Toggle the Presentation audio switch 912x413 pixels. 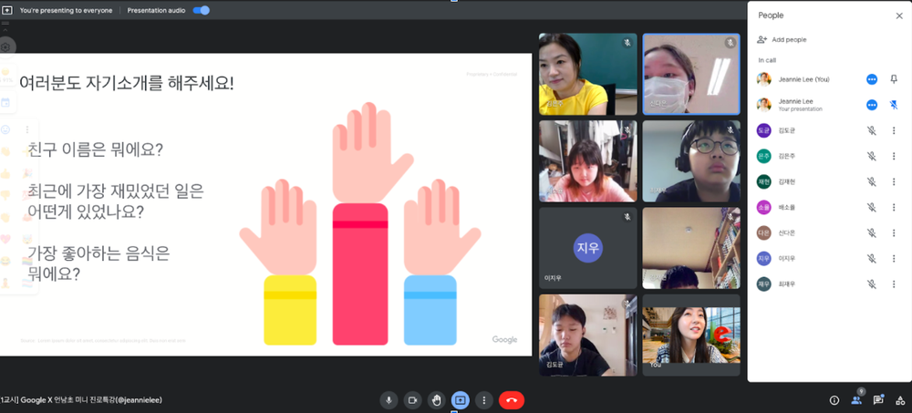[202, 10]
